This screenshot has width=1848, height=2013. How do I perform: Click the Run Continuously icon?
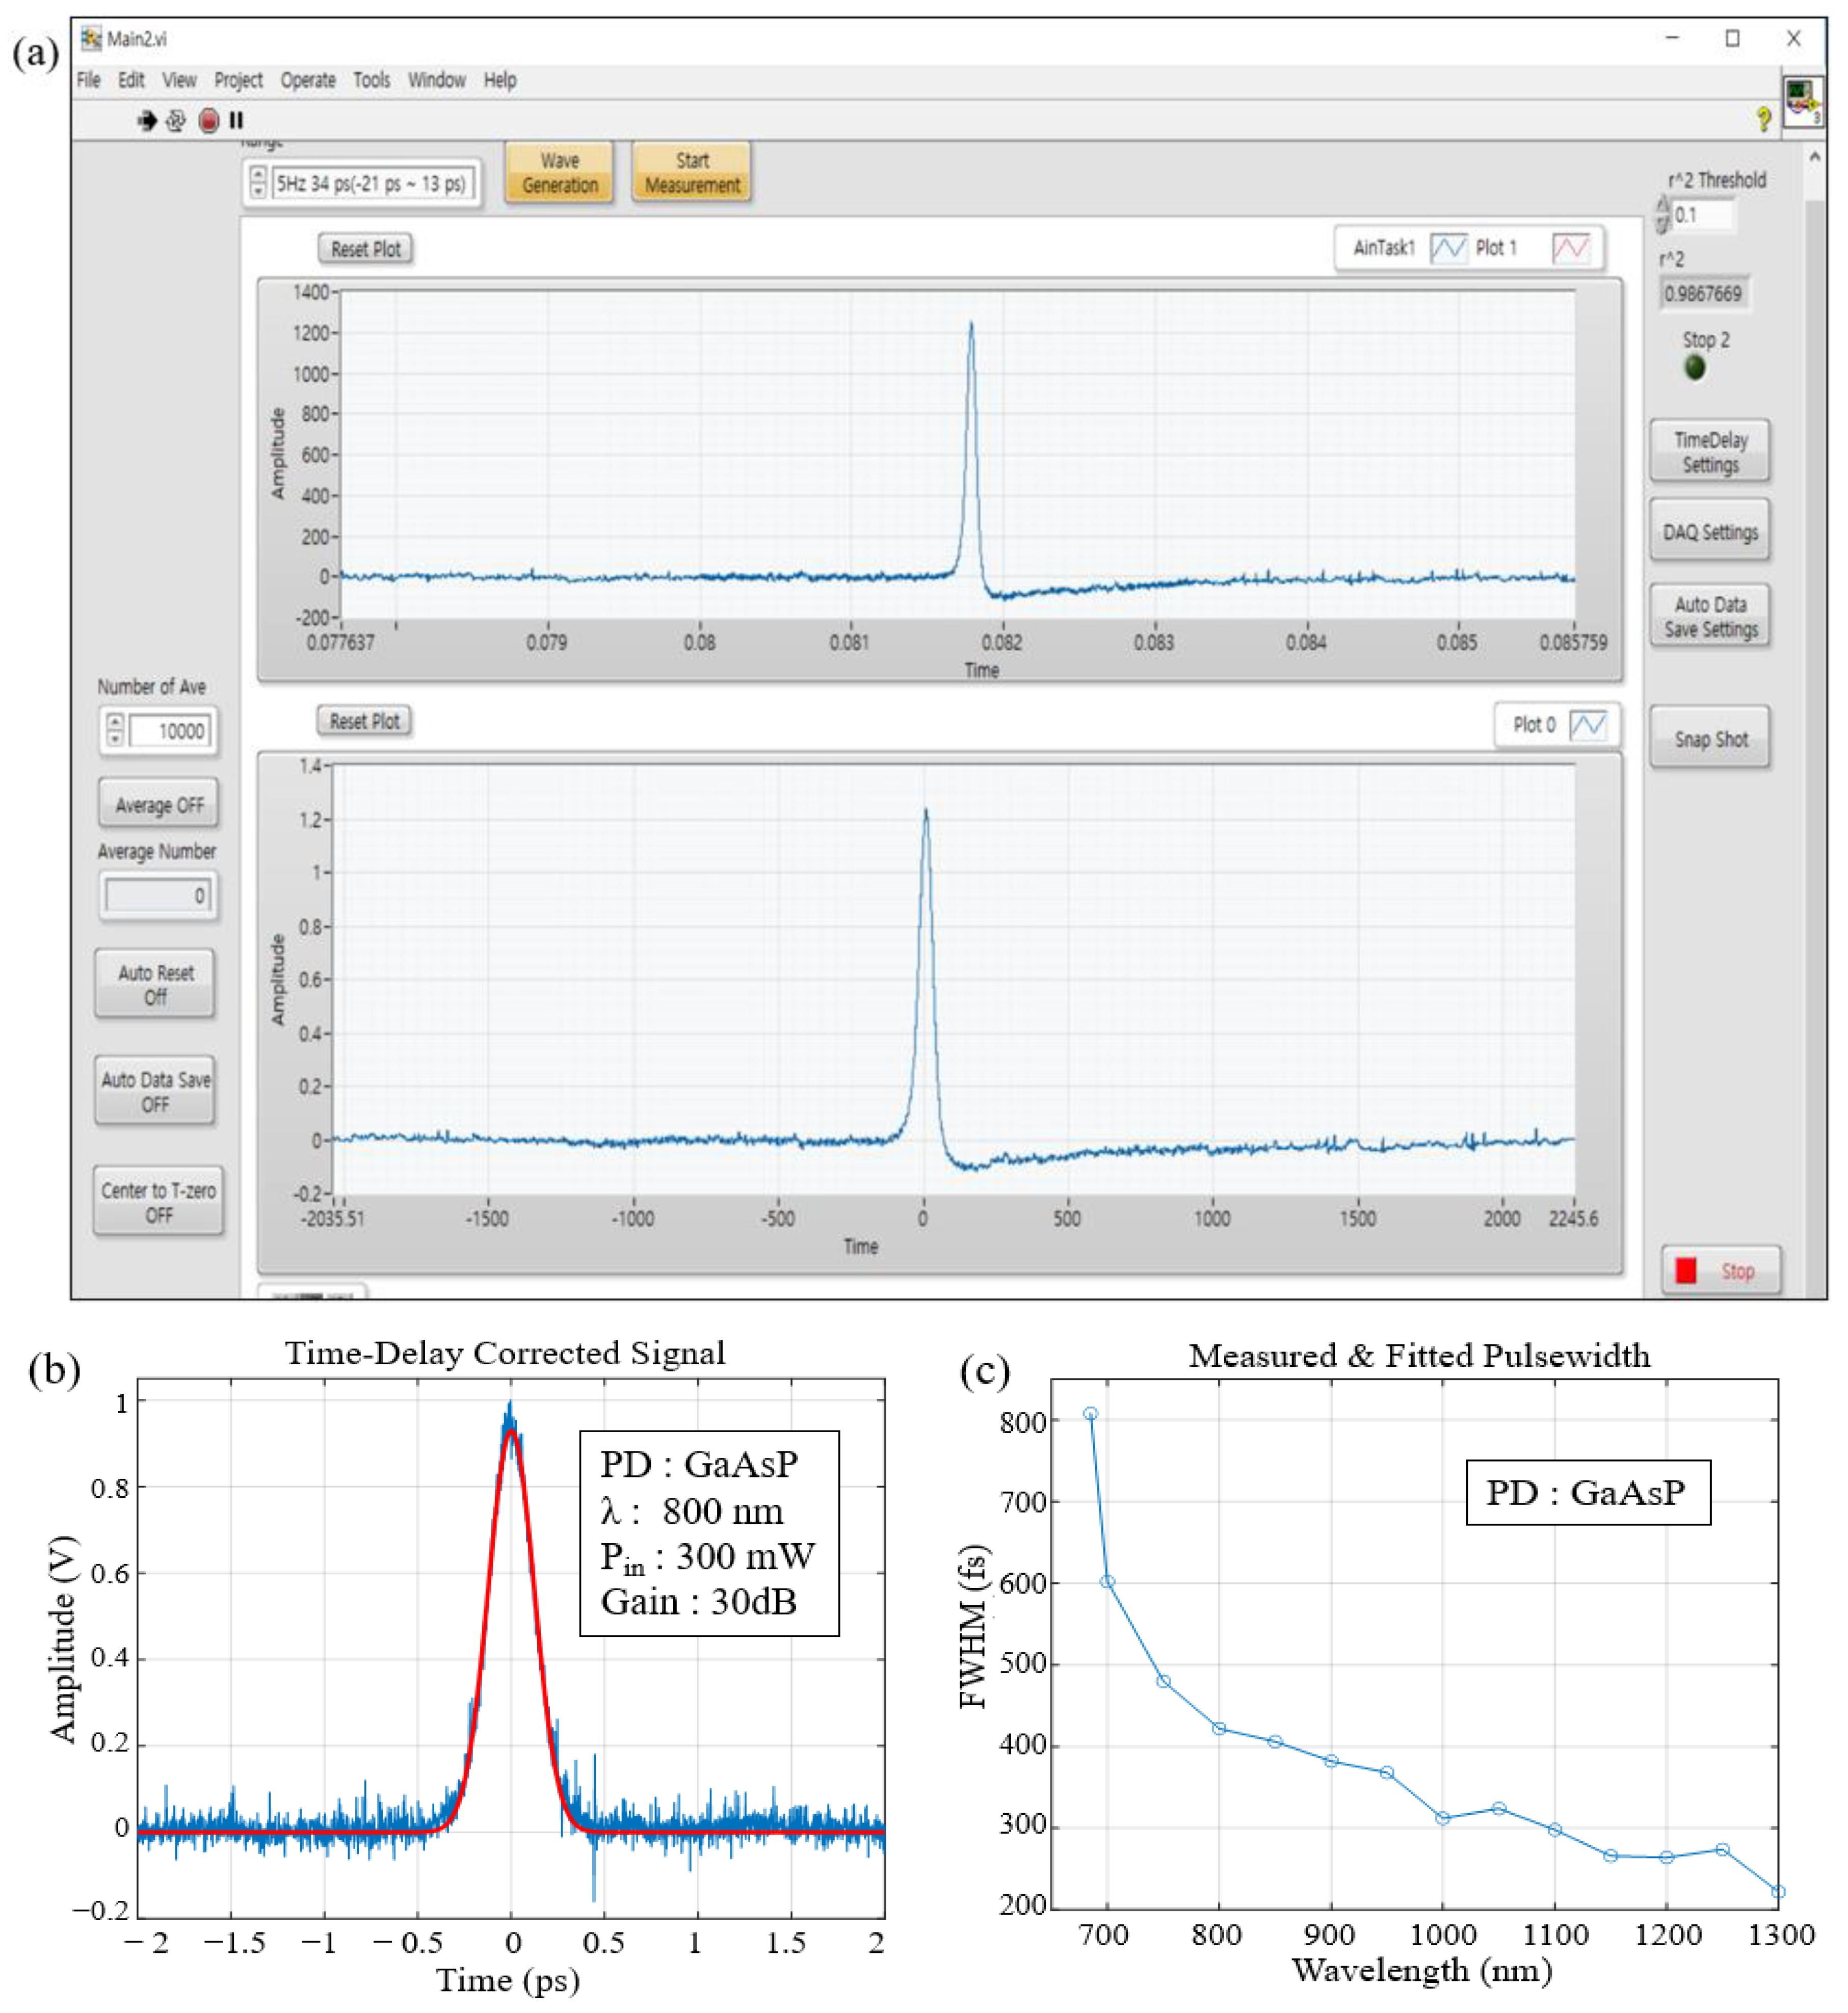(176, 121)
